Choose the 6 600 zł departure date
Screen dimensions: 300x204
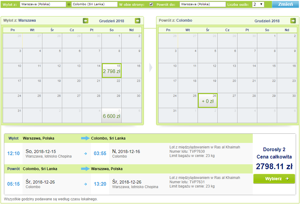coord(112,115)
